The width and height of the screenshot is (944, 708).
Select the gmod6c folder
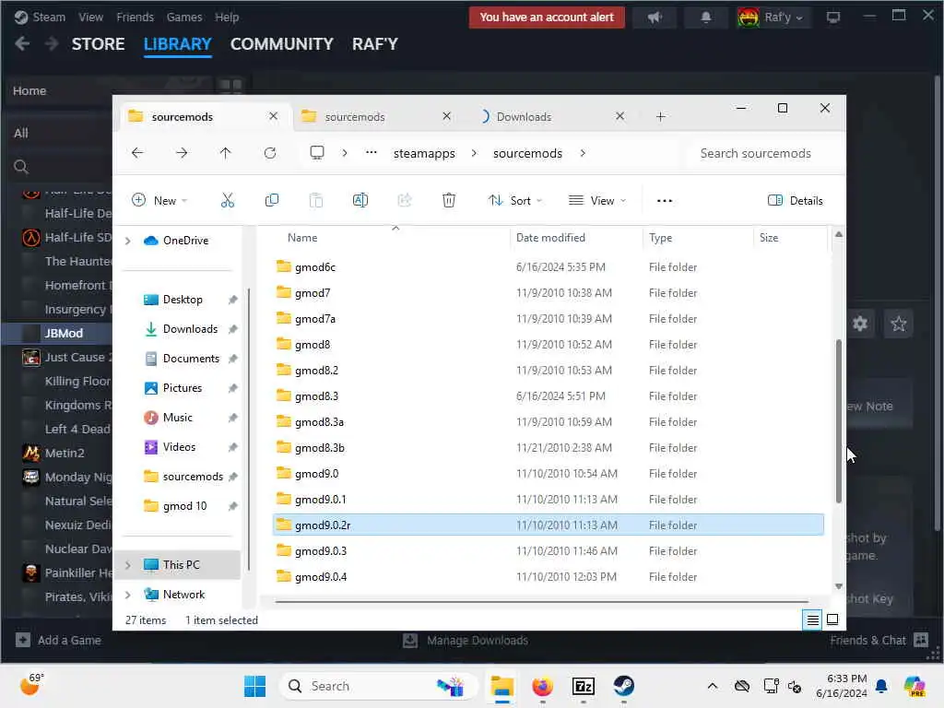pyautogui.click(x=548, y=266)
